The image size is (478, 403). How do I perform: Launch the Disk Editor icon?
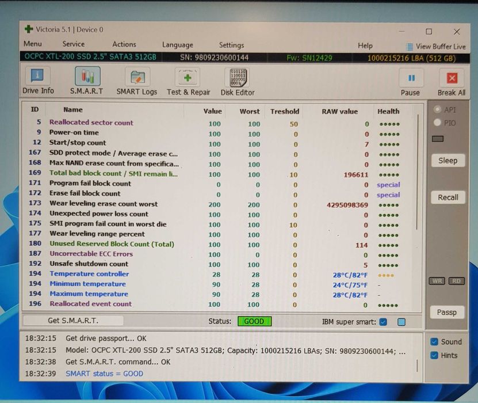[x=237, y=78]
